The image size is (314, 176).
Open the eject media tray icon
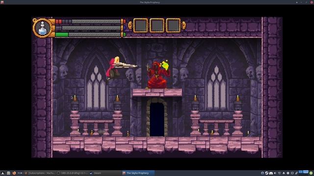click(284, 173)
